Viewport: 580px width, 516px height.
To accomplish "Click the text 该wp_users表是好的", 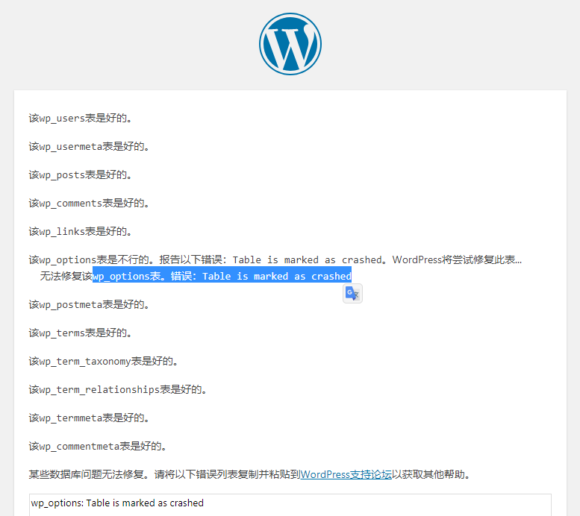I will point(81,119).
